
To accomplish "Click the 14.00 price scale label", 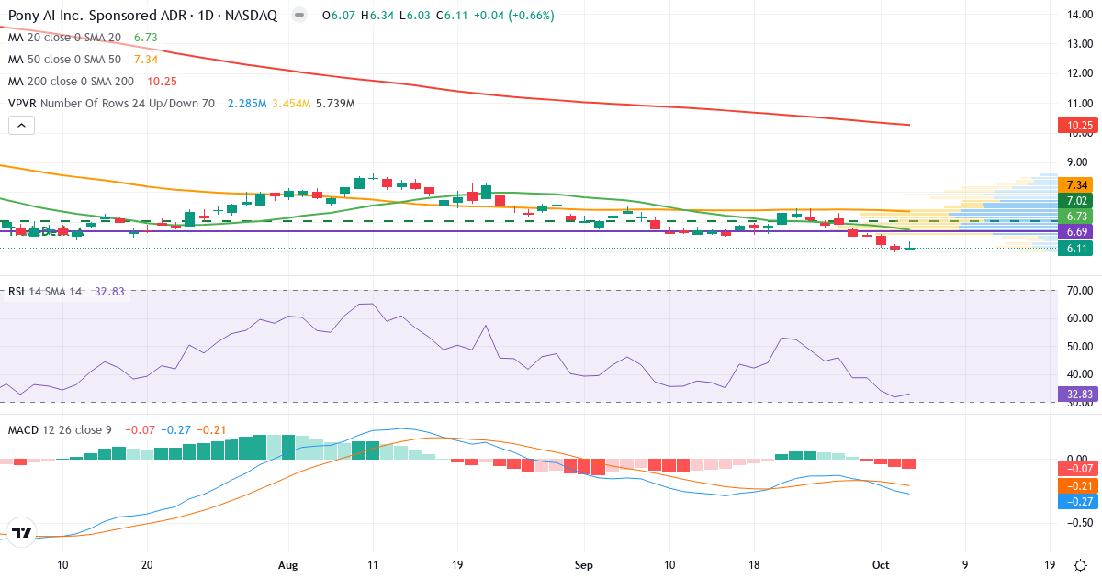I will tap(1078, 14).
